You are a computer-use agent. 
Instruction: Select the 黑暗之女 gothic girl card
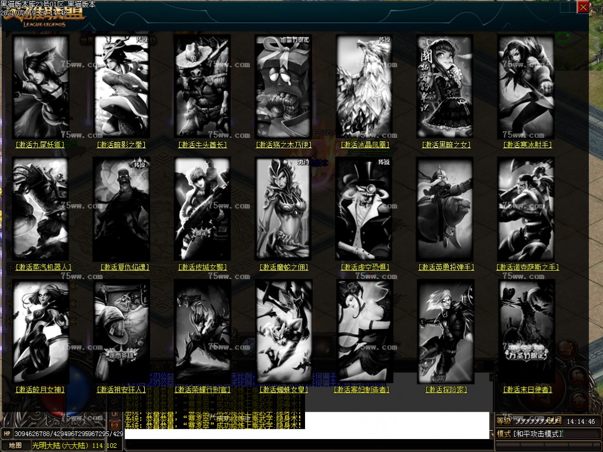(x=445, y=87)
